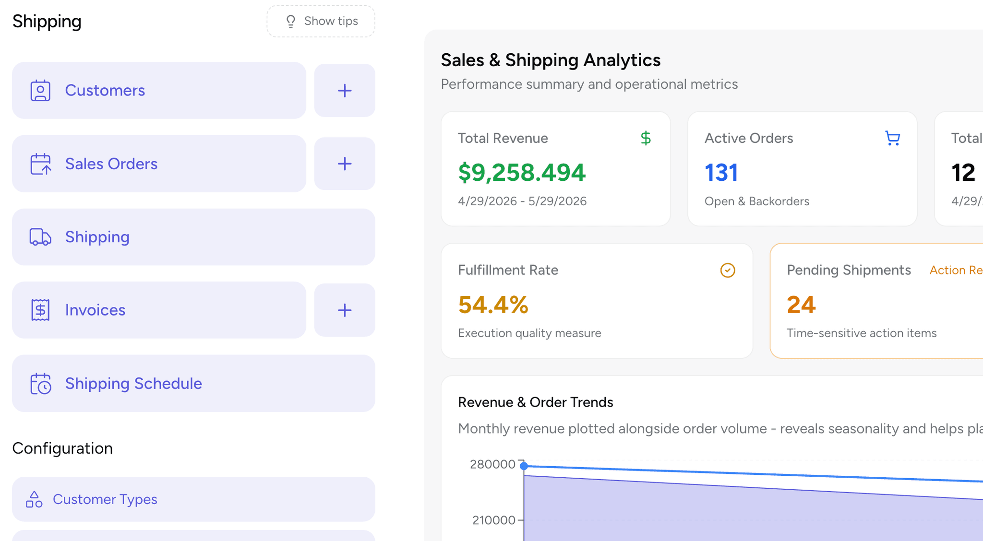This screenshot has width=983, height=541.
Task: Click the dollar sign icon in Total Revenue
Action: [x=646, y=138]
